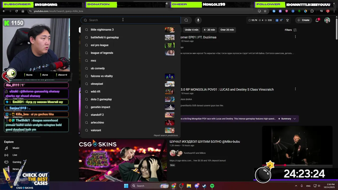Open the Windows taskbar Search box

click(150, 186)
